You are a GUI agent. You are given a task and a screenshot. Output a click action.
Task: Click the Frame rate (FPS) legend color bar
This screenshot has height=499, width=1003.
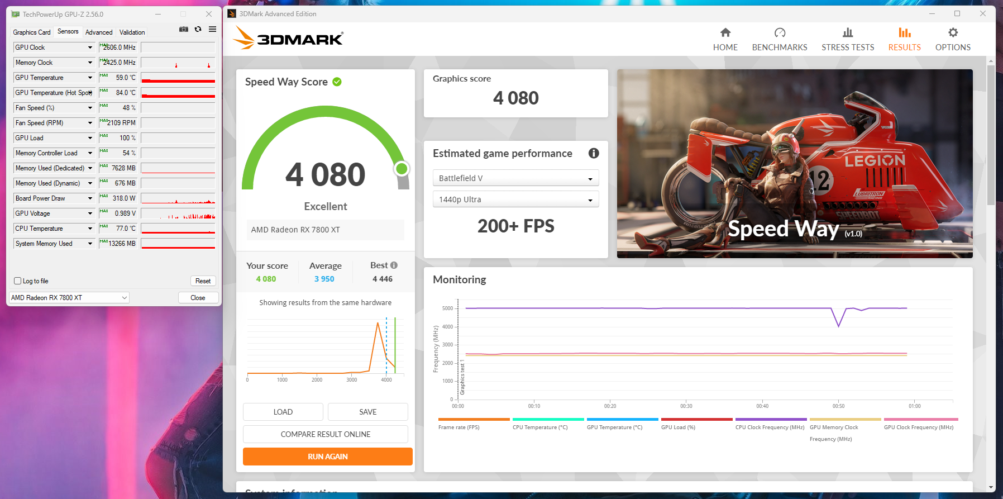tap(474, 419)
